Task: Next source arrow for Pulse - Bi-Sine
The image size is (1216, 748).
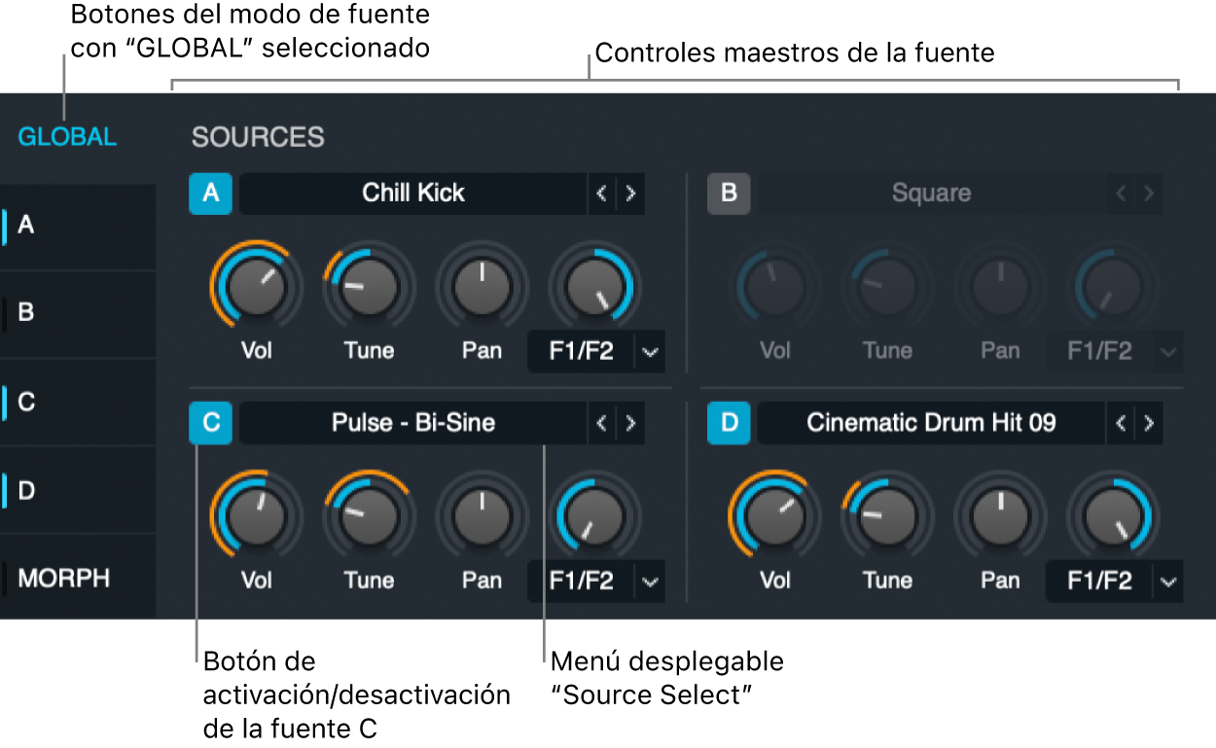Action: (x=630, y=423)
